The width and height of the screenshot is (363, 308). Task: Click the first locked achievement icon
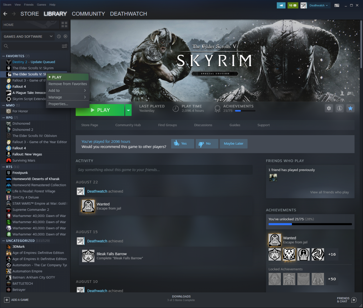pos(275,279)
